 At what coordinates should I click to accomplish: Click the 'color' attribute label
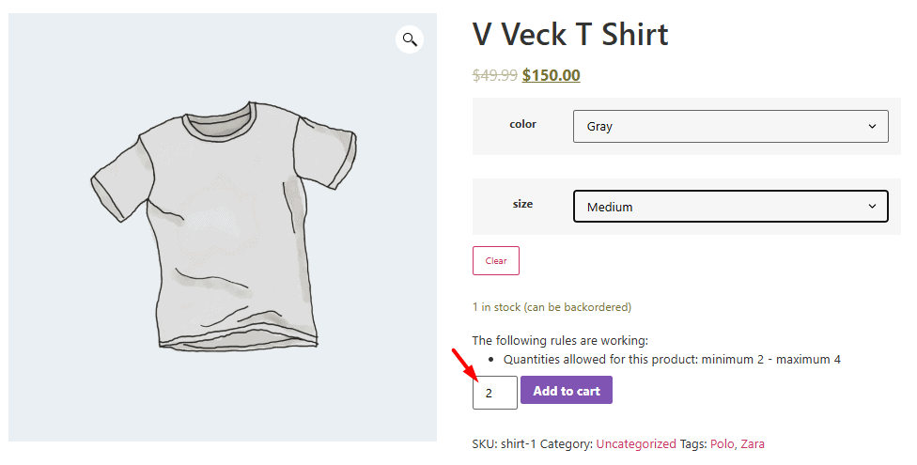coord(522,124)
